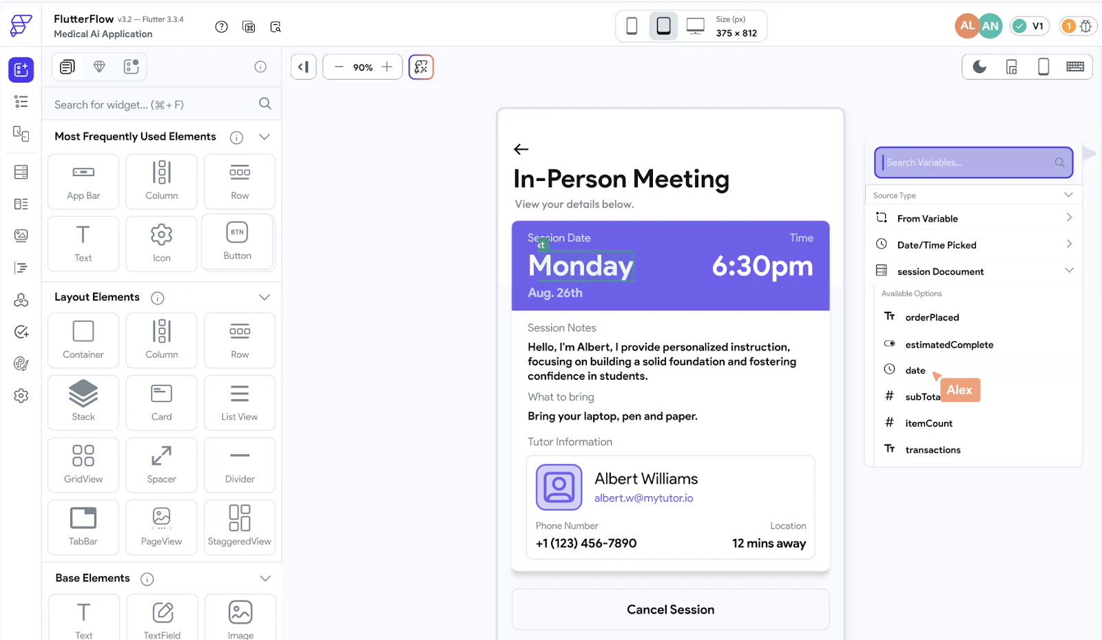1102x640 pixels.
Task: Open the Storyboard sidebar icon
Action: tap(21, 134)
